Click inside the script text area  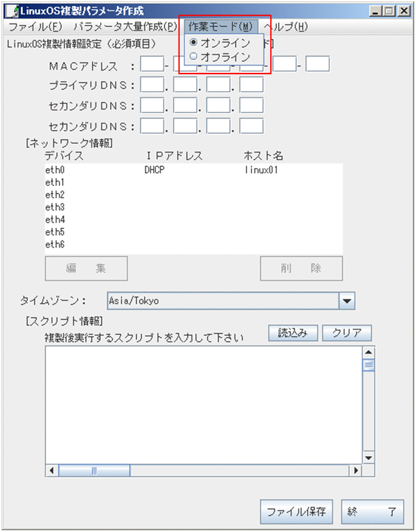[x=203, y=405]
